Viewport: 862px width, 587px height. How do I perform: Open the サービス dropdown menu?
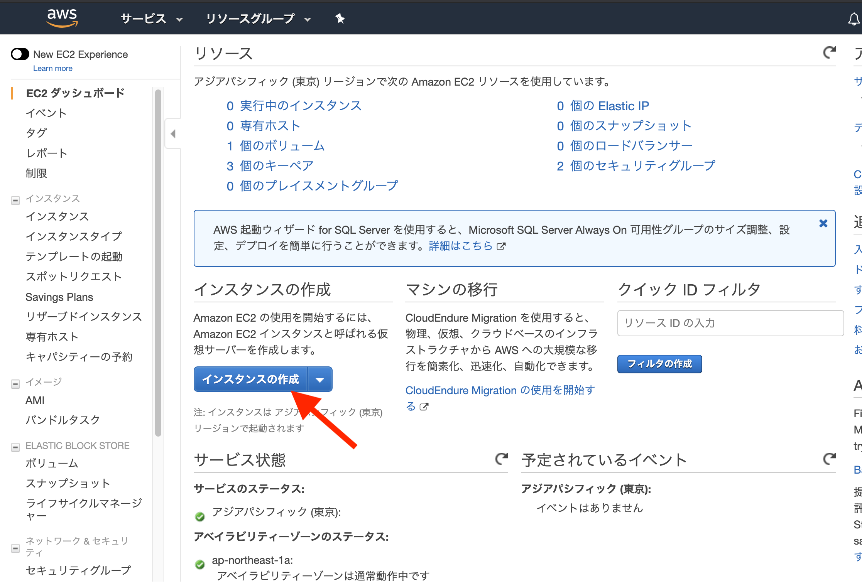pyautogui.click(x=152, y=19)
